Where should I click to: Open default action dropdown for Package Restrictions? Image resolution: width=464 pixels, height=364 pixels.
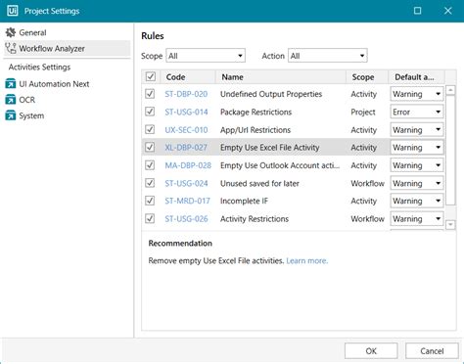click(x=417, y=112)
